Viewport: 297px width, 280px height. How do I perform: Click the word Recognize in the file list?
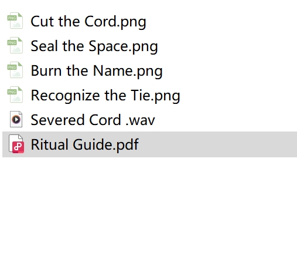coord(65,96)
